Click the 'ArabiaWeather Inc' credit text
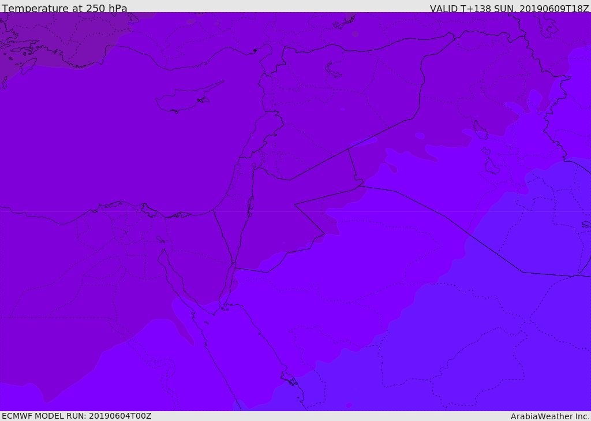 pyautogui.click(x=549, y=416)
